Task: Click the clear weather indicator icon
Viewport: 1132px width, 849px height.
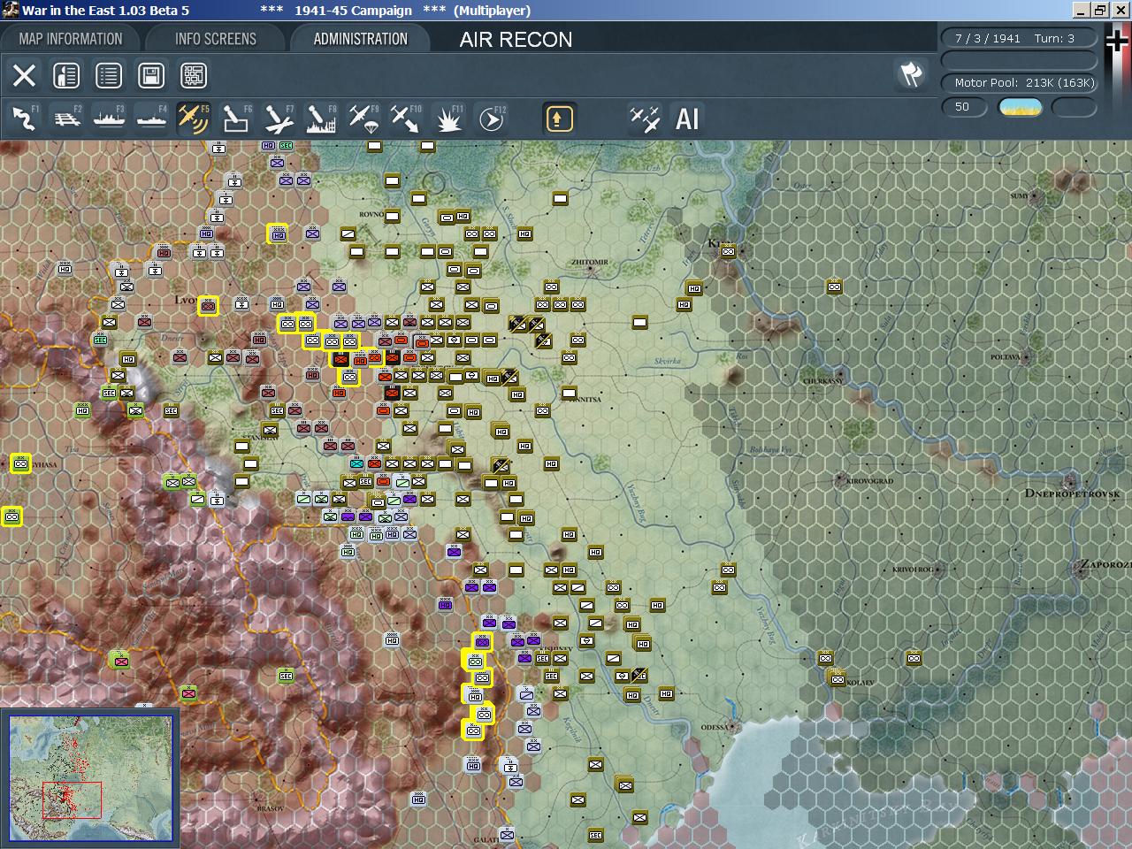Action: pos(1020,107)
